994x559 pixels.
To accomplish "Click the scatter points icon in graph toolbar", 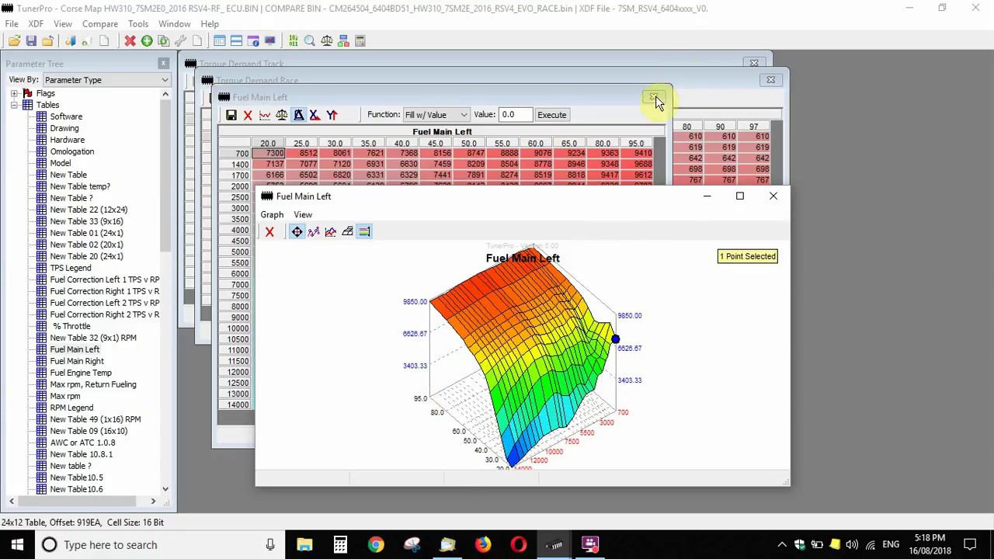I will pos(314,231).
